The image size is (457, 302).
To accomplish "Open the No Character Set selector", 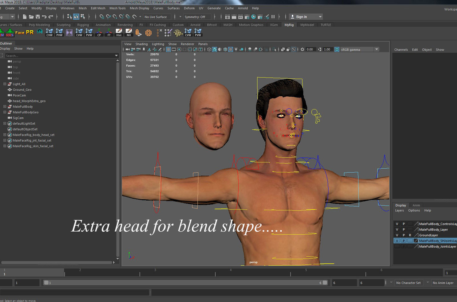I will click(x=408, y=283).
